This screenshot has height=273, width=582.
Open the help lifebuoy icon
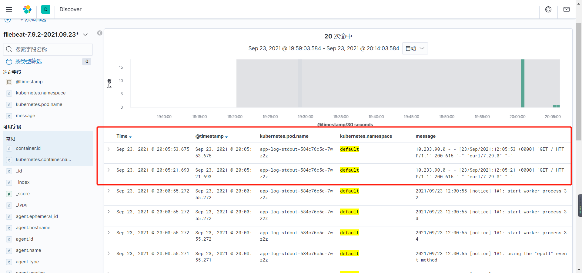(x=548, y=9)
